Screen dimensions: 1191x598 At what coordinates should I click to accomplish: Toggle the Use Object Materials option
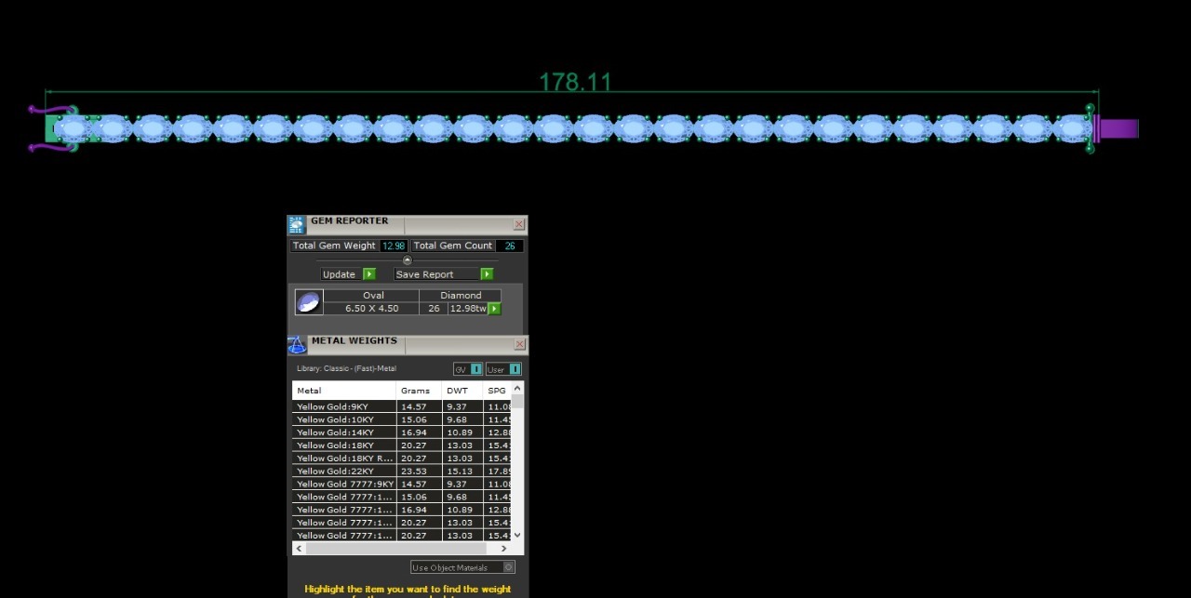(x=508, y=567)
